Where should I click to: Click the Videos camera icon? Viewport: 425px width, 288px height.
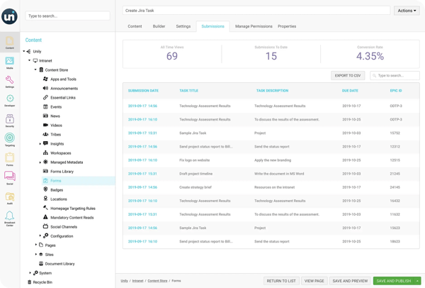tap(45, 125)
